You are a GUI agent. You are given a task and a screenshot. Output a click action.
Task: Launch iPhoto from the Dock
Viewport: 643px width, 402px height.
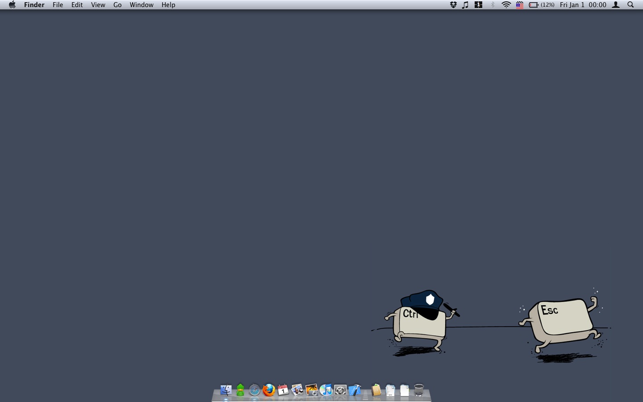coord(312,390)
